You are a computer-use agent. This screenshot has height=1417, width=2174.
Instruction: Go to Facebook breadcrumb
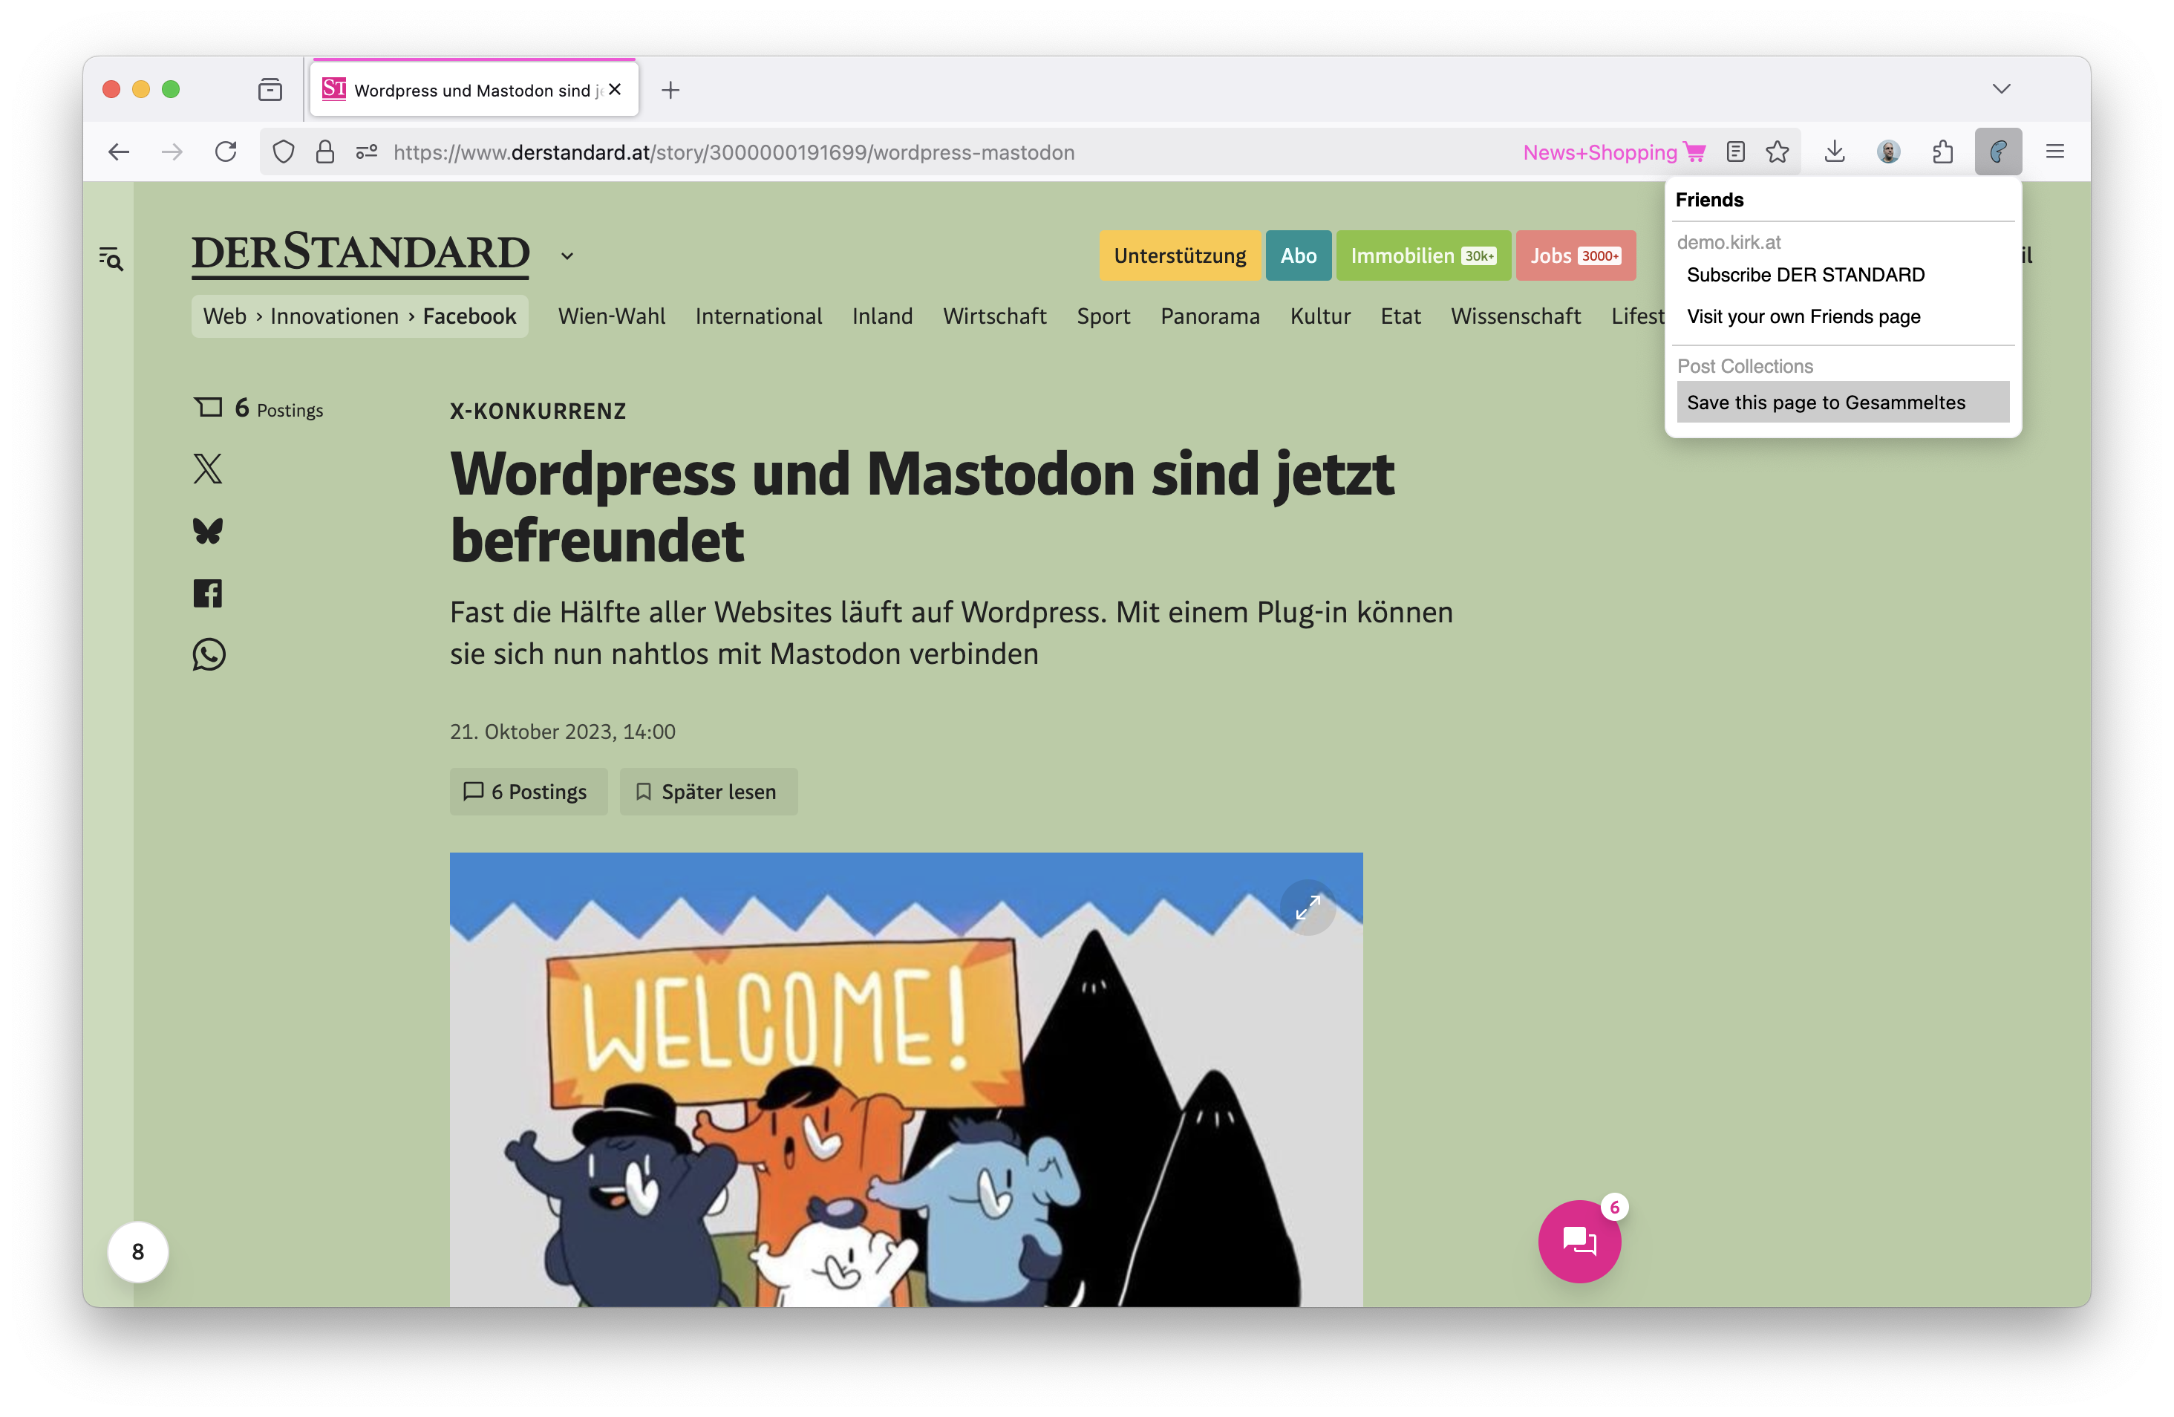[x=469, y=316]
